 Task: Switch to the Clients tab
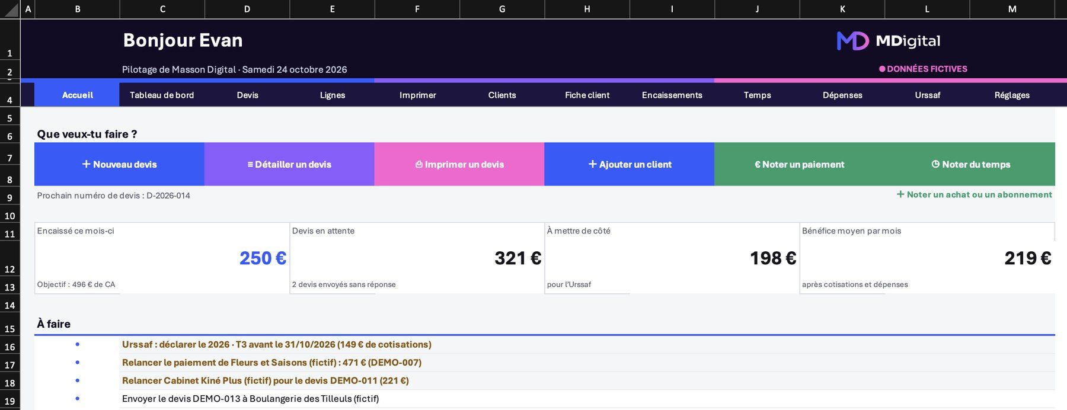point(502,95)
